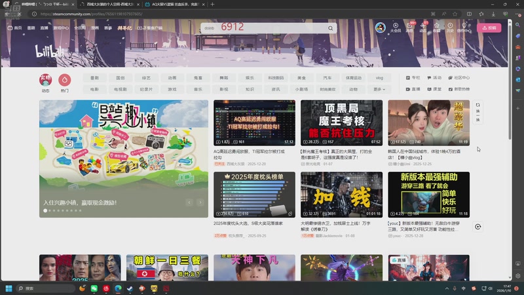Select the 音乐 category chip
This screenshot has width=524, height=295.
click(198, 89)
